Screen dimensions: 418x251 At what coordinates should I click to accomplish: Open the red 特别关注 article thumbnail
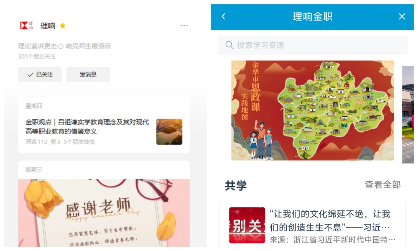coord(247,225)
